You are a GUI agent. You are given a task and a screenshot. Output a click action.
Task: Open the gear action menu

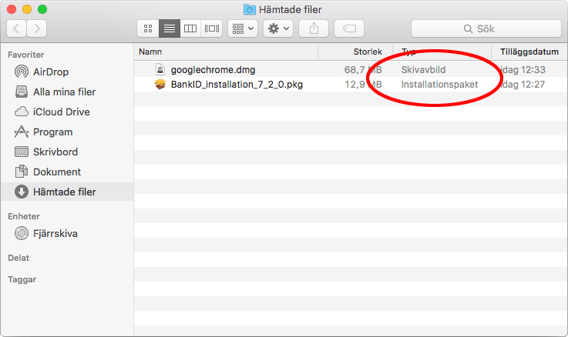(x=278, y=28)
